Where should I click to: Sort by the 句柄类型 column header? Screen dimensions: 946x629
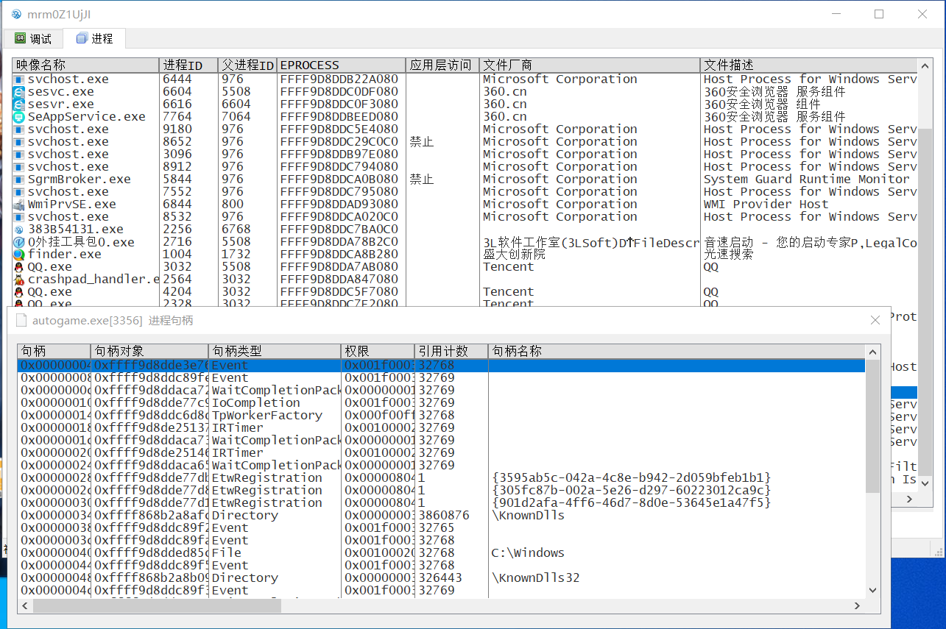click(275, 352)
